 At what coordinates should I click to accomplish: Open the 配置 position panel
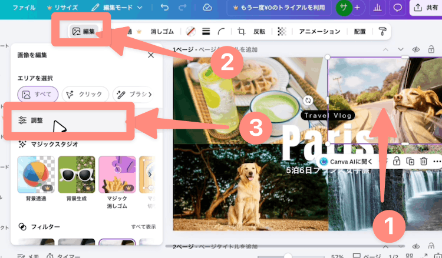pyautogui.click(x=359, y=32)
